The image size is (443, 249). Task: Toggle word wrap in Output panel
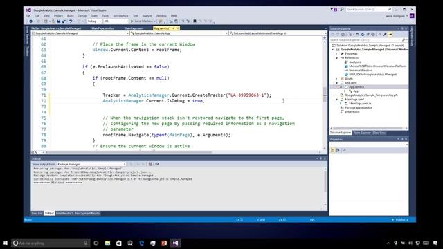[157, 164]
